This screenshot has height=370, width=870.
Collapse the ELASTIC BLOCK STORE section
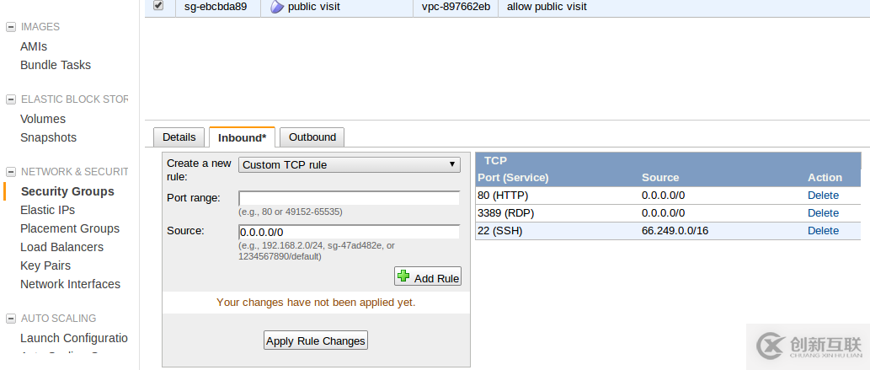[11, 99]
